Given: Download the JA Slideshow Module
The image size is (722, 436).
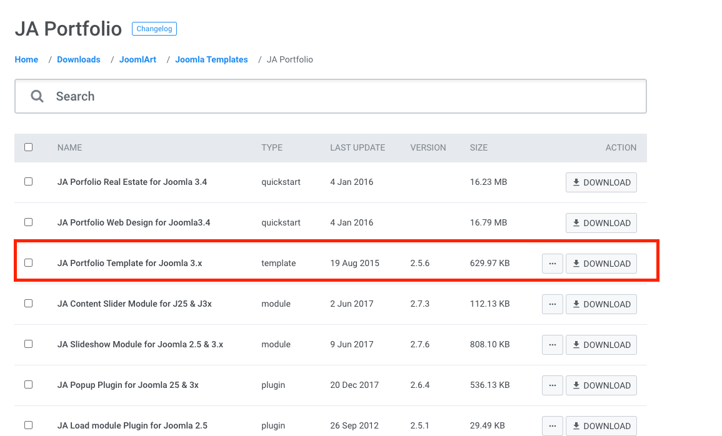Looking at the screenshot, I should tap(601, 345).
